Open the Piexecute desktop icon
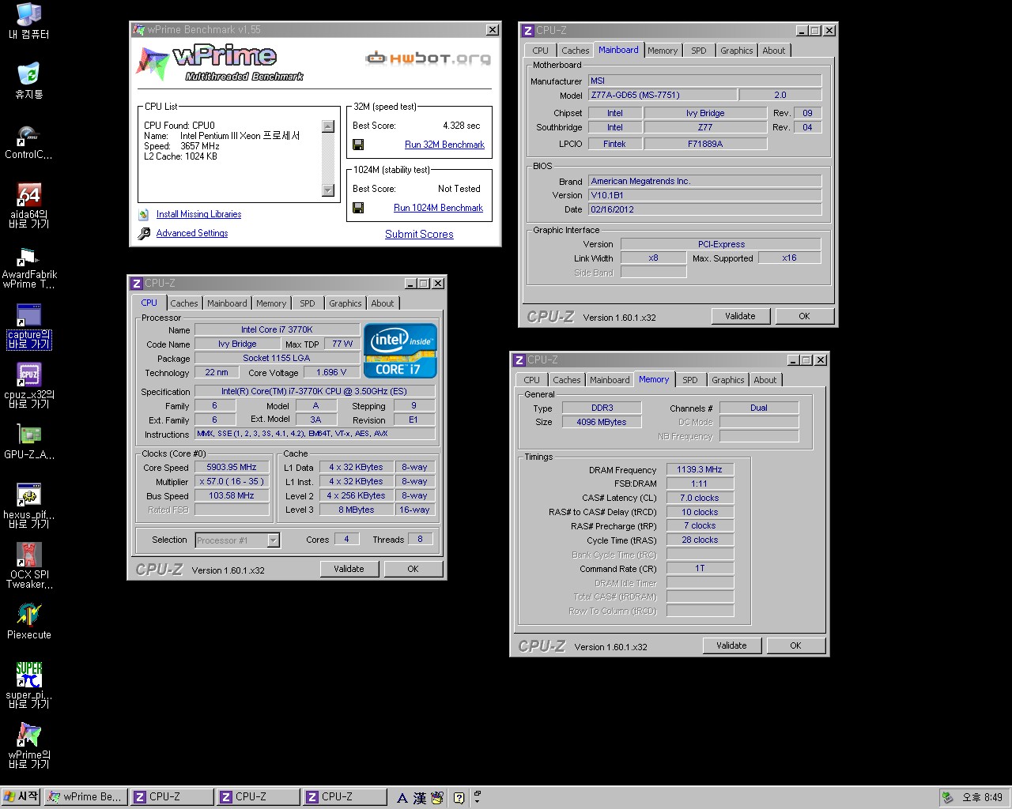 (x=28, y=615)
